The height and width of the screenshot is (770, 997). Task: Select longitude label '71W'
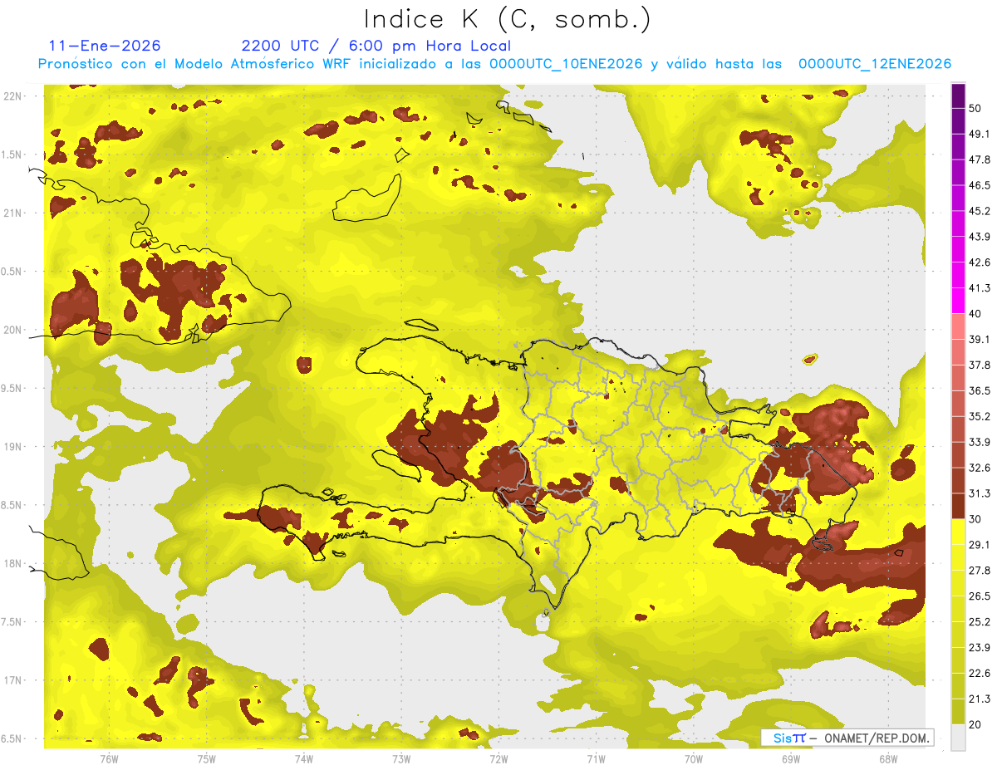pos(596,758)
